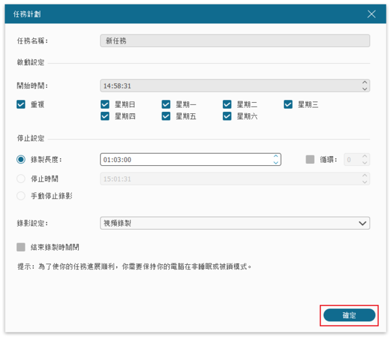The image size is (391, 337).
Task: Decrease 錄製長度 with down arrow
Action: [276, 163]
